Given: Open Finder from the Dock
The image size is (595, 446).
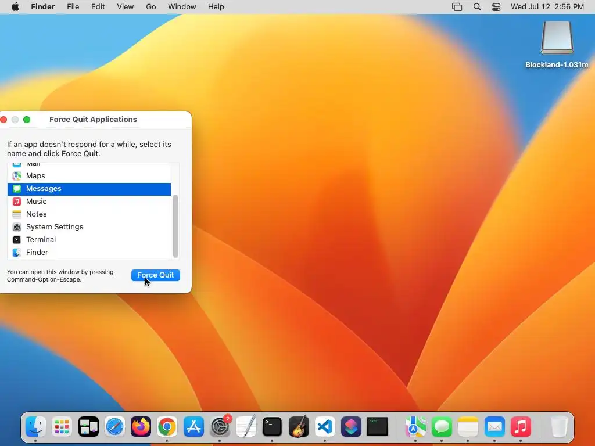Looking at the screenshot, I should (35, 427).
